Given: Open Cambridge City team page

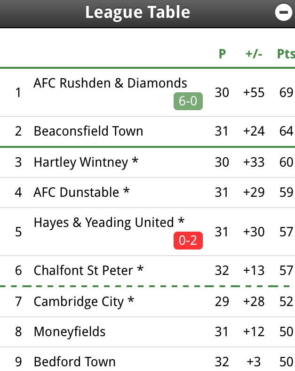Looking at the screenshot, I should point(84,302).
